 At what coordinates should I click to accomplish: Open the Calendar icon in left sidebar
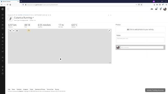(3, 25)
